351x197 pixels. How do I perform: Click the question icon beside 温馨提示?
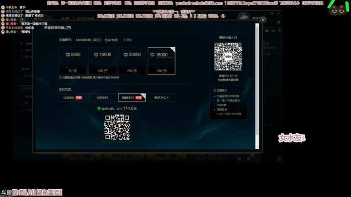(214, 90)
